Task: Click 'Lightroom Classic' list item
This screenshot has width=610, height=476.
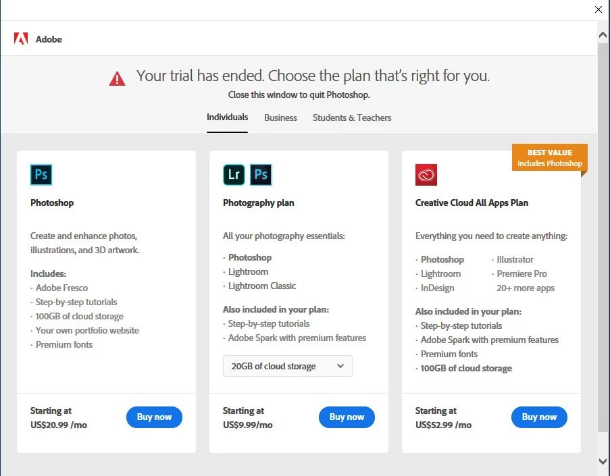Action: (262, 286)
